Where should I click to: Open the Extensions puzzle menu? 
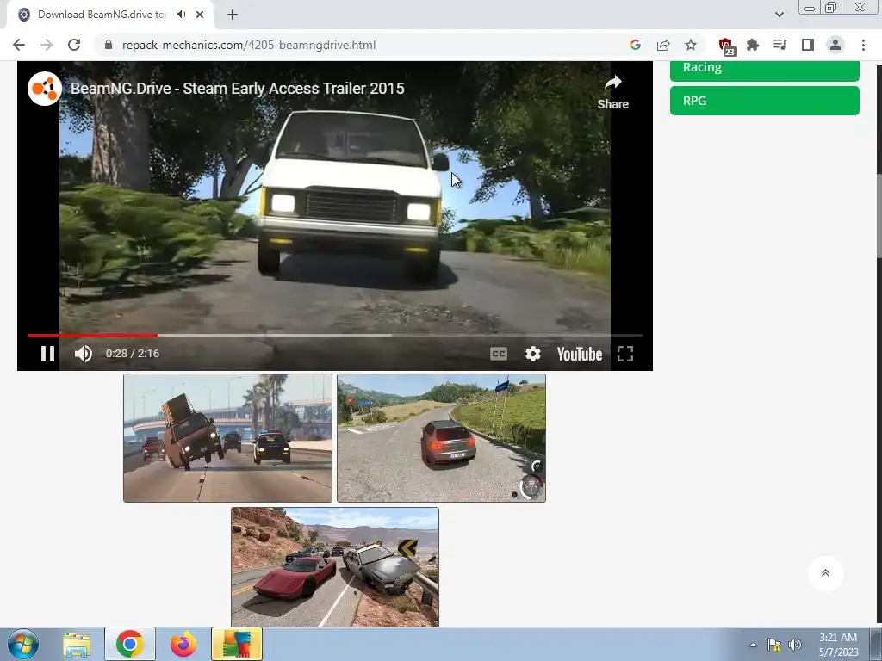tap(753, 45)
